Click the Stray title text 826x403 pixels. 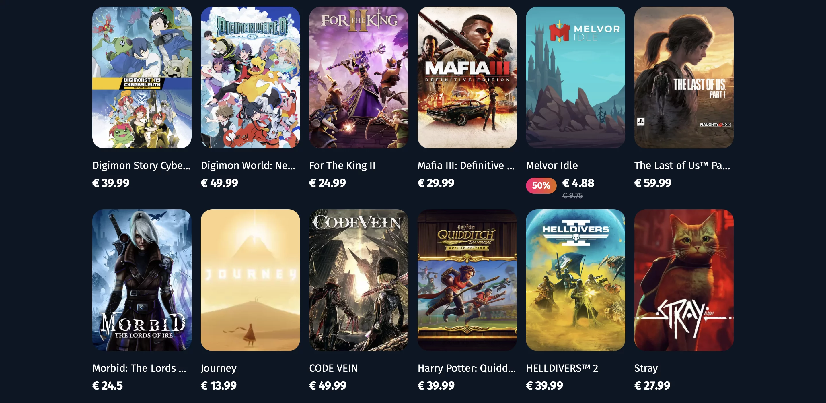646,368
